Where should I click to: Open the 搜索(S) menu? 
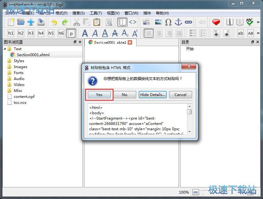pyautogui.click(x=78, y=13)
